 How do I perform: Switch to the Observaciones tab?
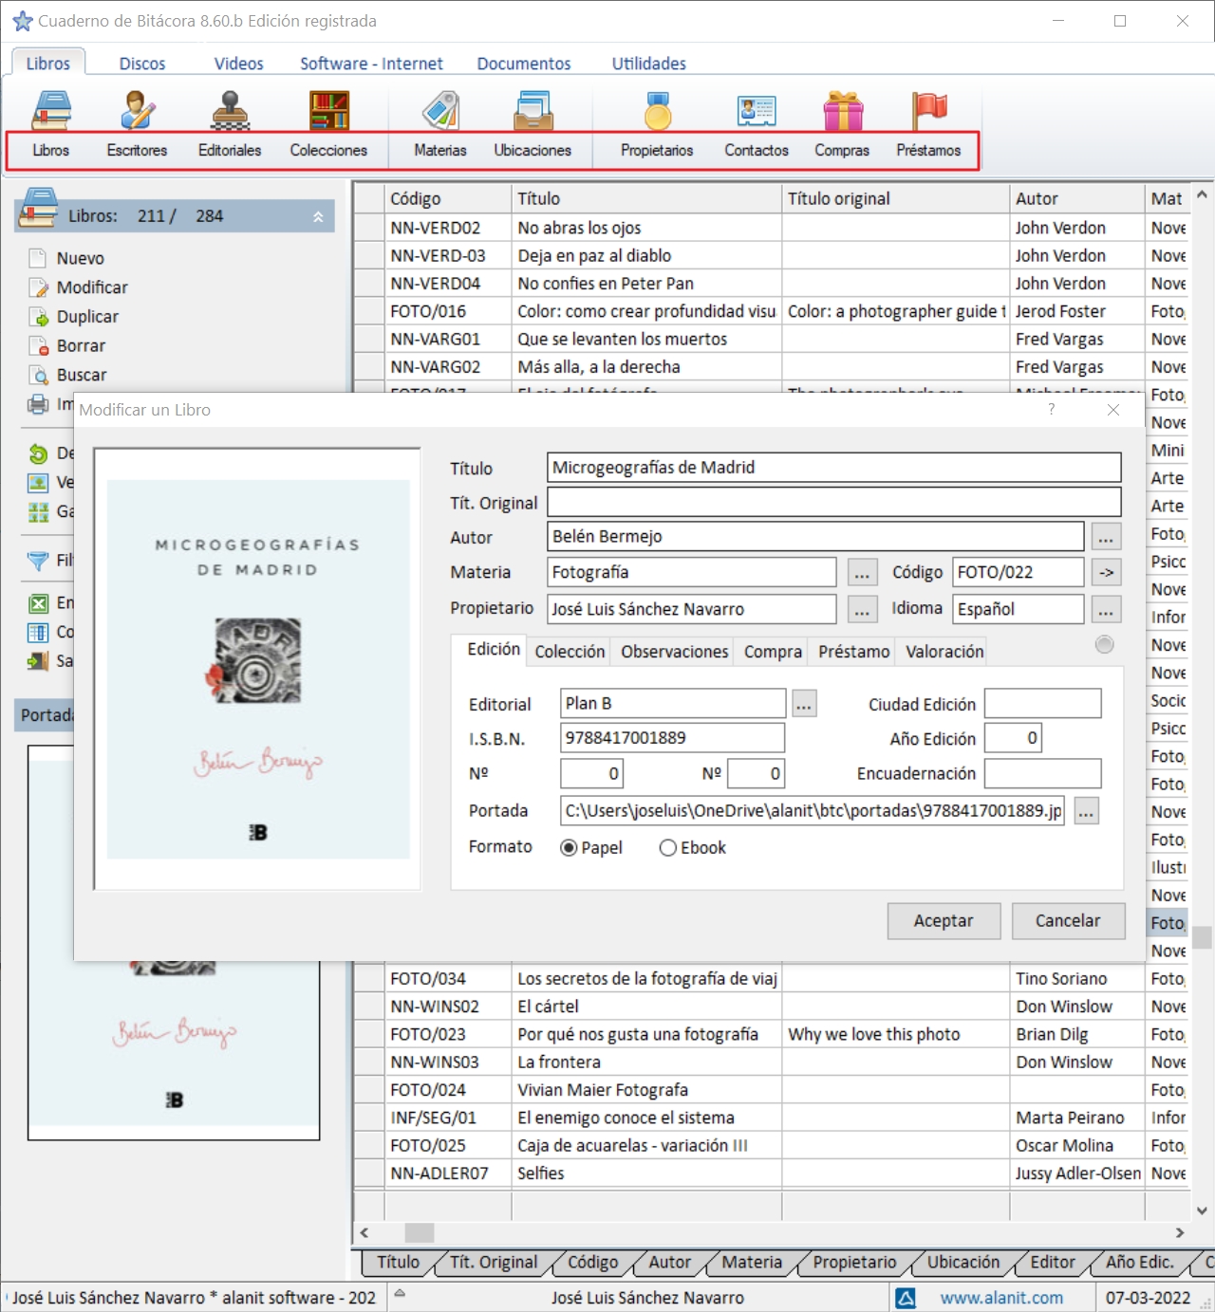coord(675,652)
